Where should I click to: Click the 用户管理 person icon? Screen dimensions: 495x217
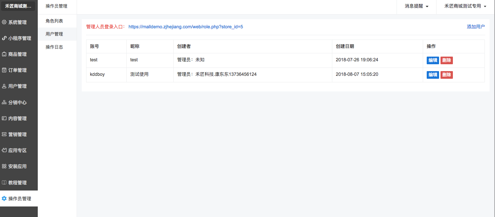pyautogui.click(x=4, y=86)
